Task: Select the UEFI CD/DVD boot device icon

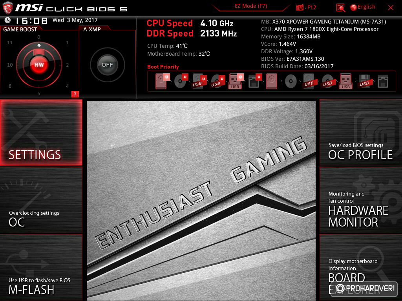Action: tap(181, 81)
